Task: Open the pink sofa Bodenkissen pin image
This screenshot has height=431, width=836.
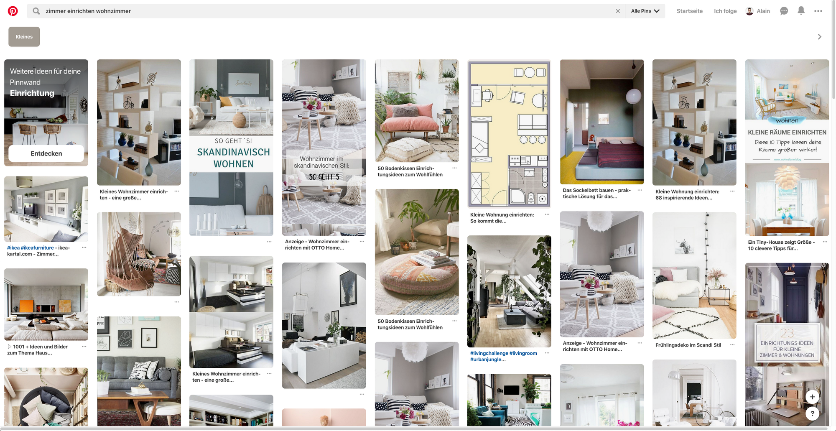Action: (417, 111)
